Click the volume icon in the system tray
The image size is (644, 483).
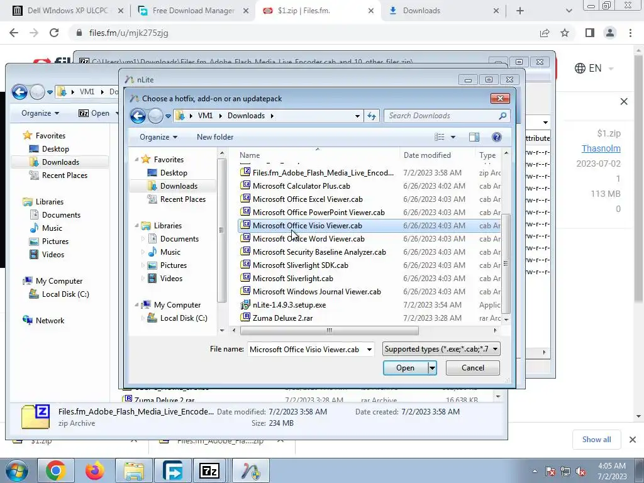tap(580, 472)
